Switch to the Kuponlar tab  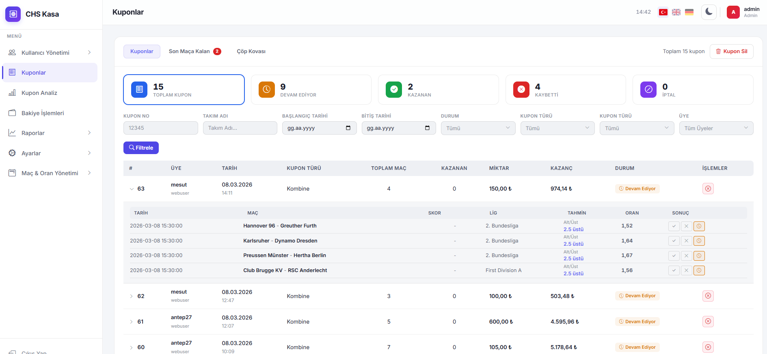142,51
